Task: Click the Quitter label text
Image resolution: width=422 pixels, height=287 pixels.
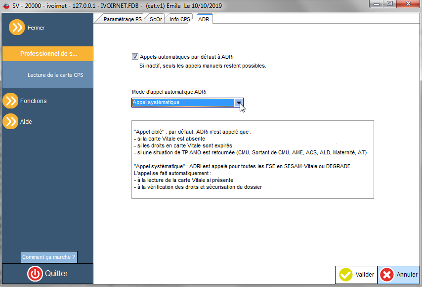Action: coord(56,274)
